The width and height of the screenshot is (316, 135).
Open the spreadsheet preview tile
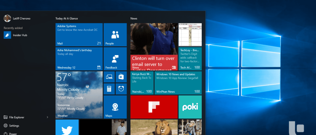[190, 35]
